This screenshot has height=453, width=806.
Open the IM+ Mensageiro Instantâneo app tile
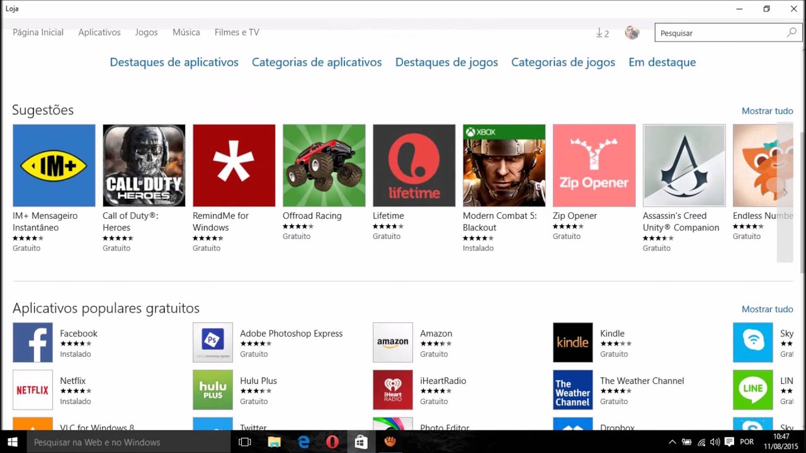54,165
